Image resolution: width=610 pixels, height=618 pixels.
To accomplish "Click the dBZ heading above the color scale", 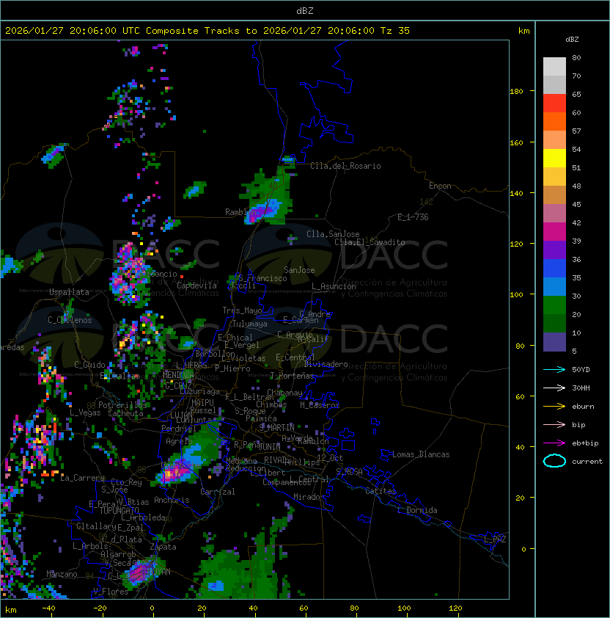I will pyautogui.click(x=572, y=40).
